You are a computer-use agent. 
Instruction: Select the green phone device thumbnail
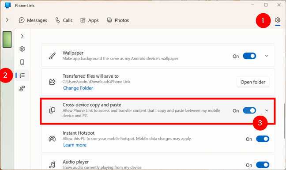point(7,39)
